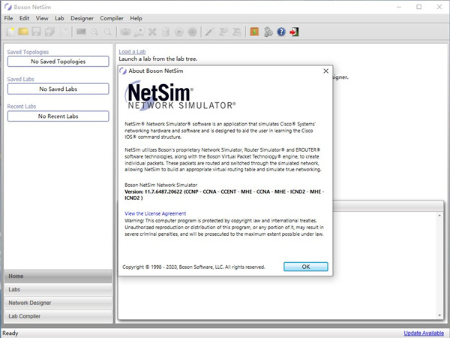Click the NetSim Network Simulator logo
450x338 pixels.
[180, 95]
